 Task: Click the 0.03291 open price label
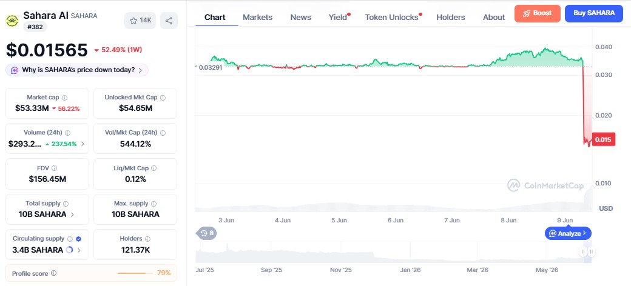point(211,67)
